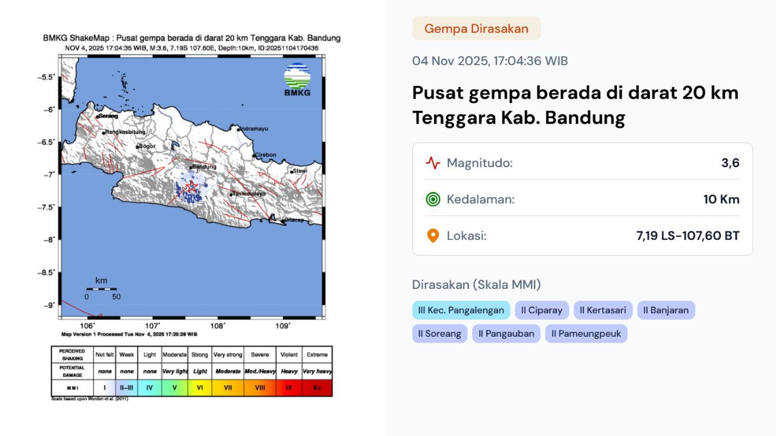Image resolution: width=776 pixels, height=436 pixels.
Task: Click the magnitude pulse wave icon
Action: pyautogui.click(x=433, y=163)
